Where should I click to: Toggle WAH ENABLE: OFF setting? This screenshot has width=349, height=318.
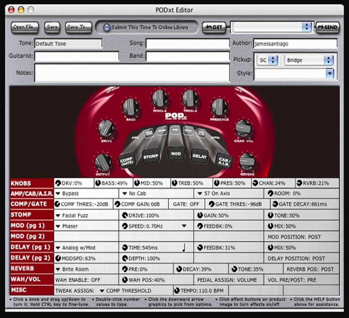pos(78,280)
